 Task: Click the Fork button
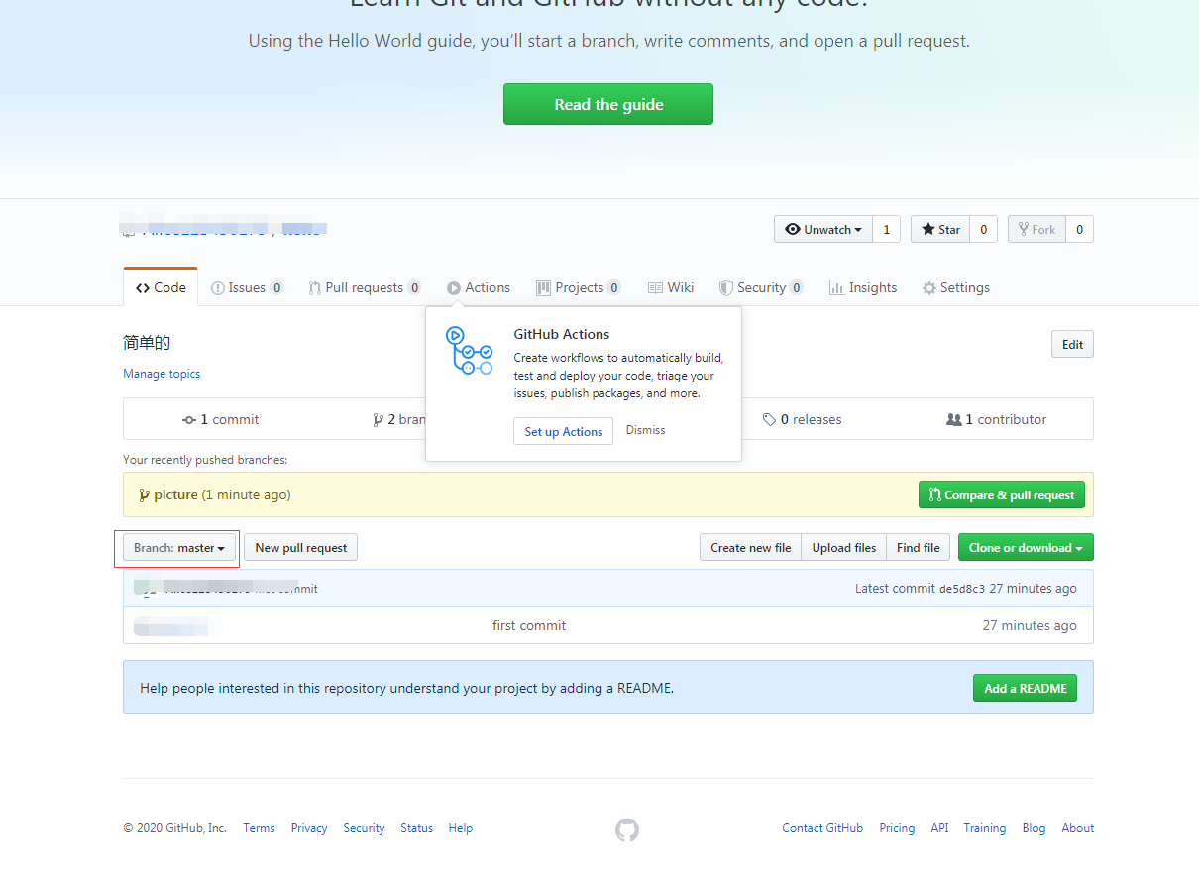click(x=1036, y=229)
